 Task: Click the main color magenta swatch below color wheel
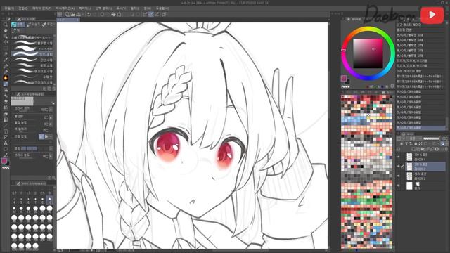pos(344,78)
